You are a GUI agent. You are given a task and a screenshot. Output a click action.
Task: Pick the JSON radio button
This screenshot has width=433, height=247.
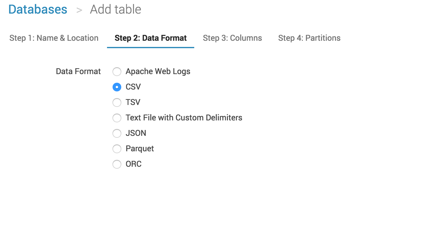[x=117, y=133]
